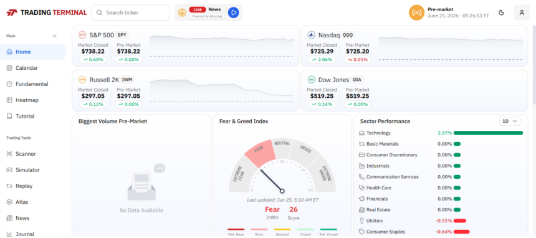Click the Tutorial book icon
Screen dimensions: 536x238
tap(9, 117)
